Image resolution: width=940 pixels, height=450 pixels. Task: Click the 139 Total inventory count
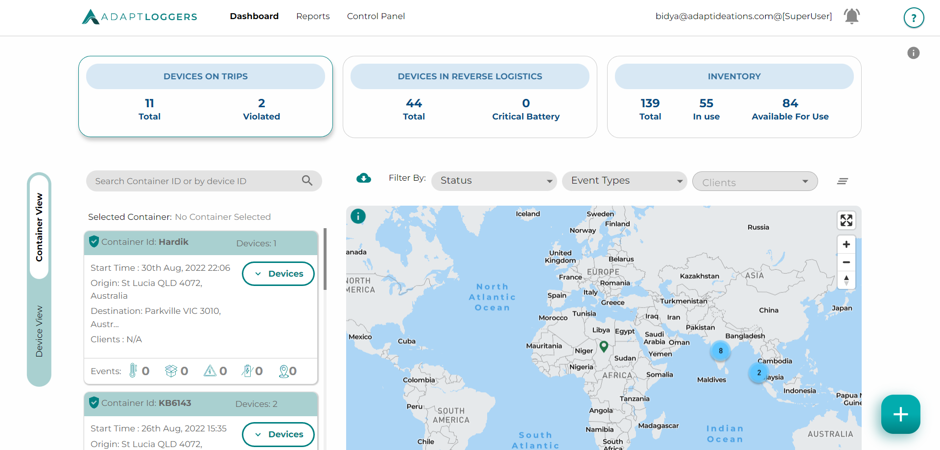[650, 109]
